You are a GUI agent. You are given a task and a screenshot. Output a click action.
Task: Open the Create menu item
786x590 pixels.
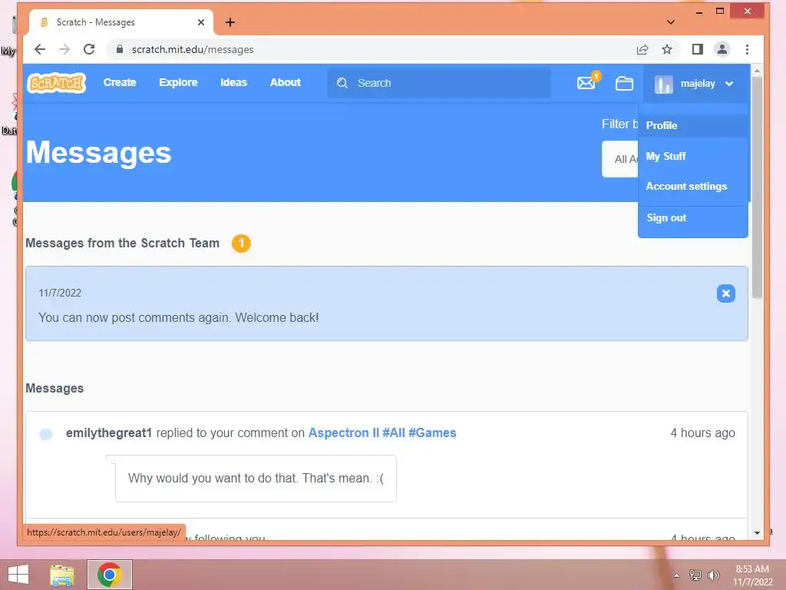coord(120,82)
